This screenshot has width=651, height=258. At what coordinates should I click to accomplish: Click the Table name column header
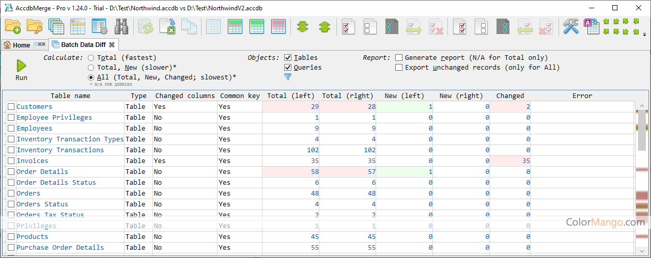tap(70, 96)
